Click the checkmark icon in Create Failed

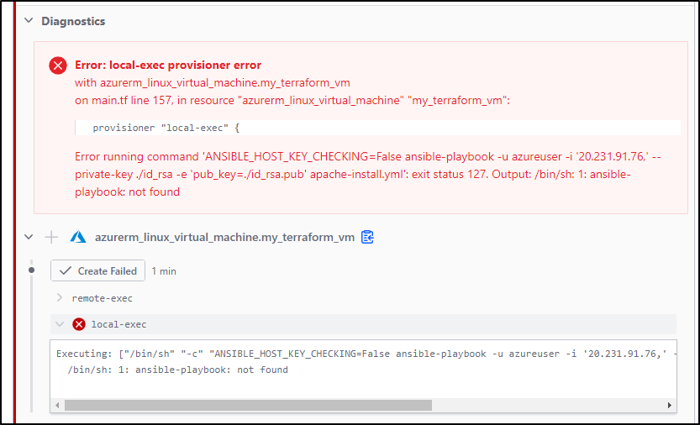click(x=66, y=271)
